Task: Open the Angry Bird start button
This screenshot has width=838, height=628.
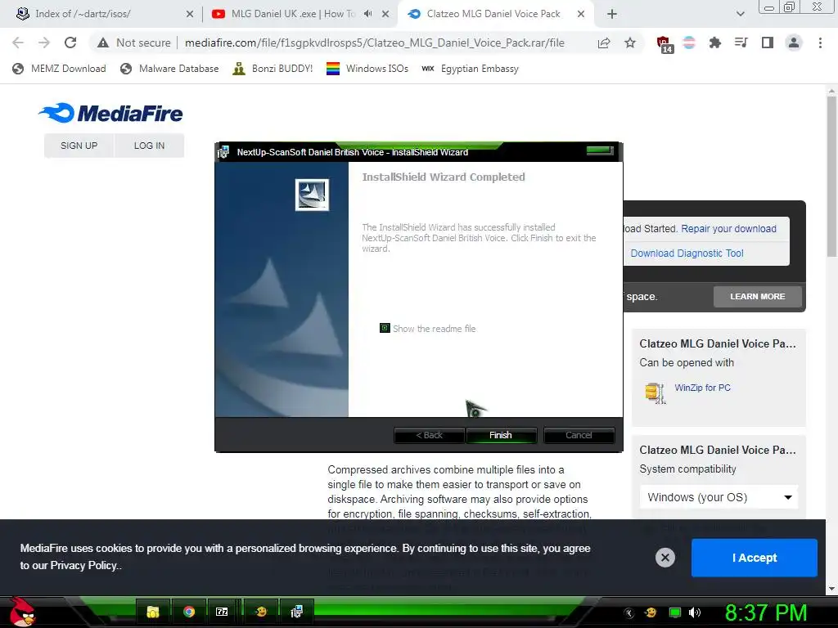Action: pyautogui.click(x=21, y=612)
